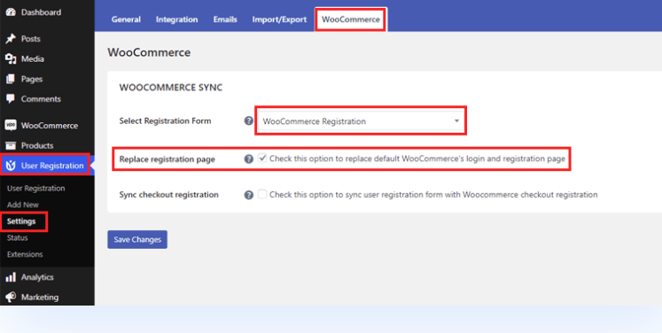Image resolution: width=662 pixels, height=333 pixels.
Task: Click the Analytics bar chart icon
Action: (x=11, y=277)
